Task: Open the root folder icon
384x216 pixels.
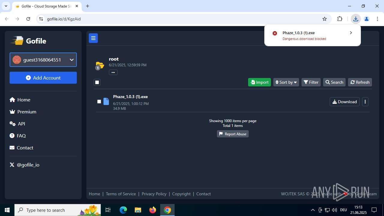Action: tap(100, 65)
